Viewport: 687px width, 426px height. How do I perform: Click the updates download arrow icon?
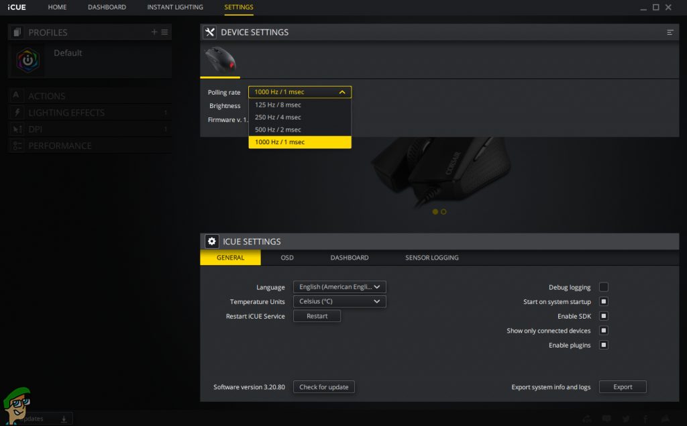tap(64, 419)
